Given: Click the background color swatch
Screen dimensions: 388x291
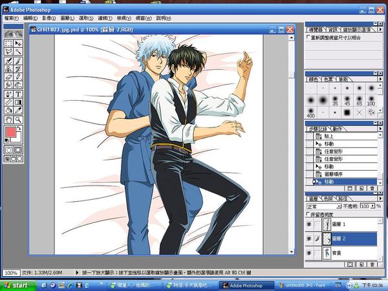Looking at the screenshot, I should coord(18,138).
